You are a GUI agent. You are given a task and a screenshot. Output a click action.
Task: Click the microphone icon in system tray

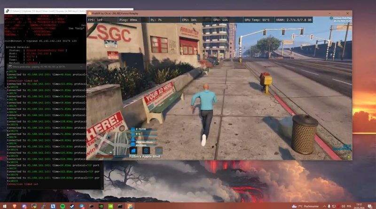(329, 206)
